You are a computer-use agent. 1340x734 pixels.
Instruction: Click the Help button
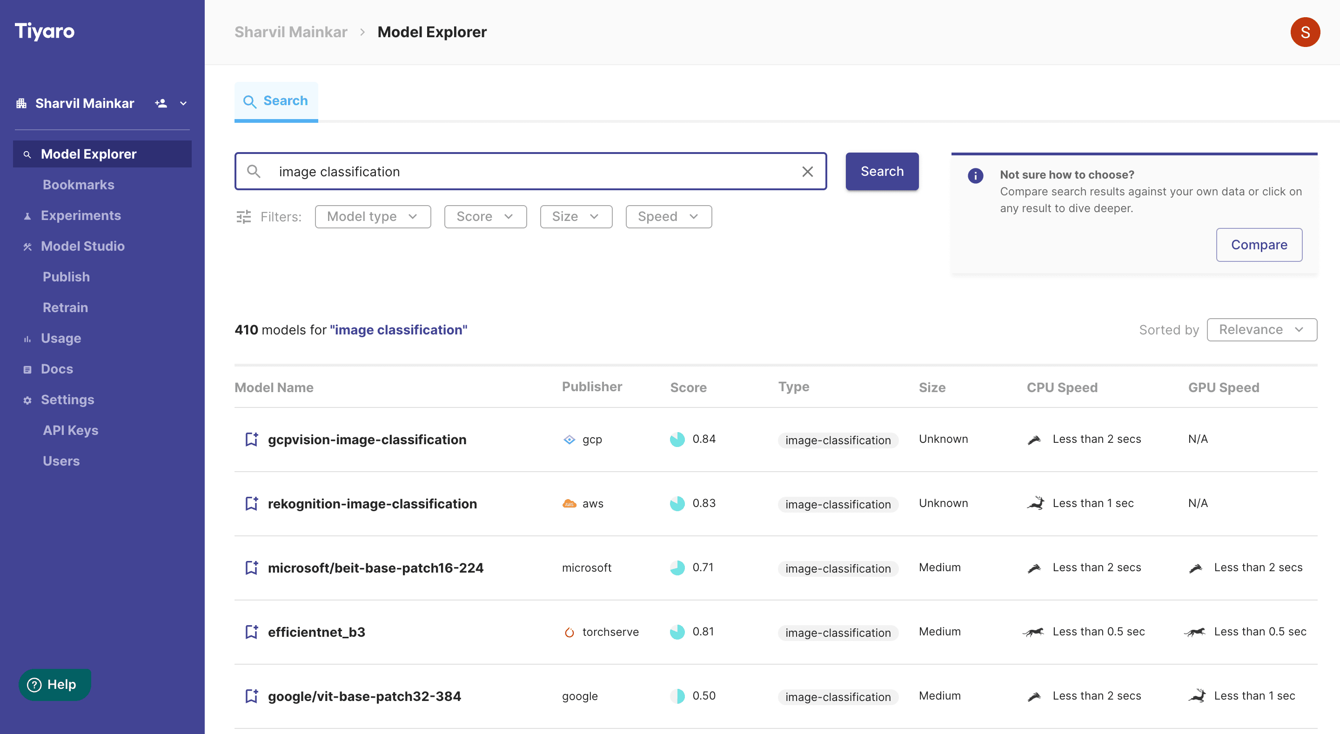tap(54, 684)
